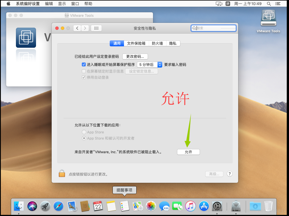Open Notification Center menu bar icon
Screen dimensions: 289x216
click(x=278, y=4)
